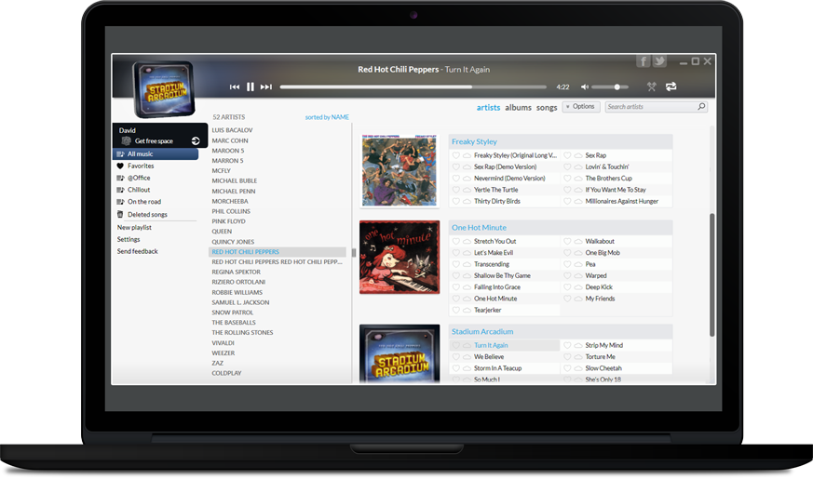Adjust the volume slider
This screenshot has width=813, height=479.
(x=610, y=87)
